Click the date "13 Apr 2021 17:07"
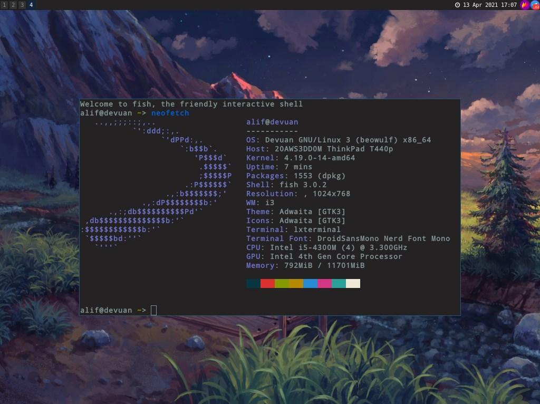The image size is (540, 404). (490, 5)
